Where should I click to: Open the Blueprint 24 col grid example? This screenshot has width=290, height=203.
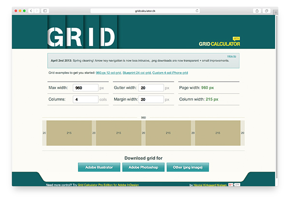(137, 73)
